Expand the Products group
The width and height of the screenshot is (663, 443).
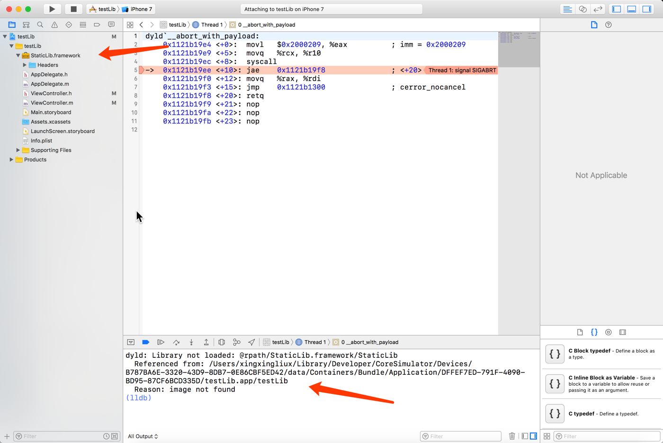pyautogui.click(x=11, y=159)
